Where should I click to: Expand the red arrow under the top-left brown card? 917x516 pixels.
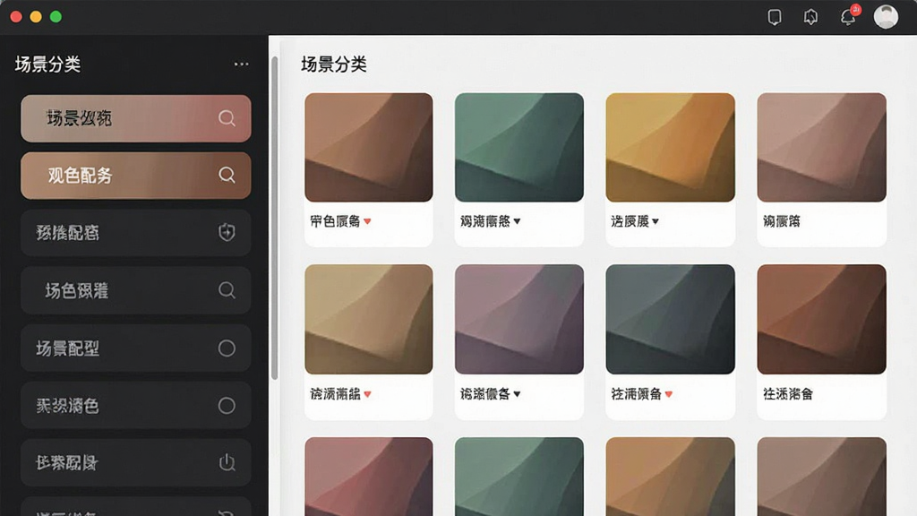367,221
